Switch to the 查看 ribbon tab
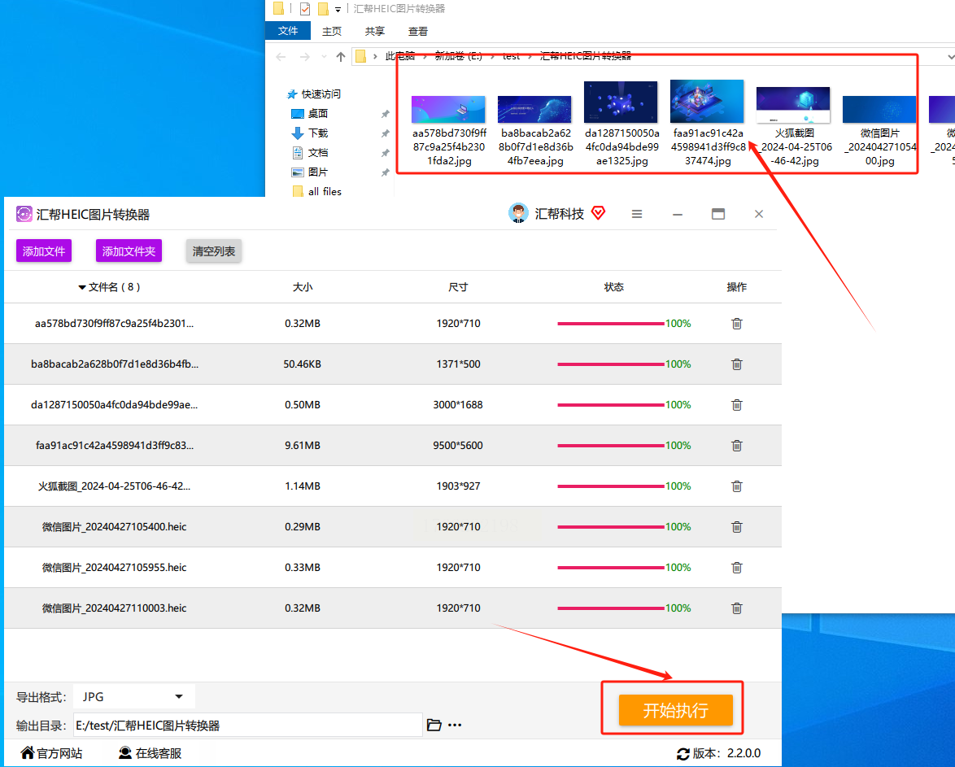955x767 pixels. [418, 31]
